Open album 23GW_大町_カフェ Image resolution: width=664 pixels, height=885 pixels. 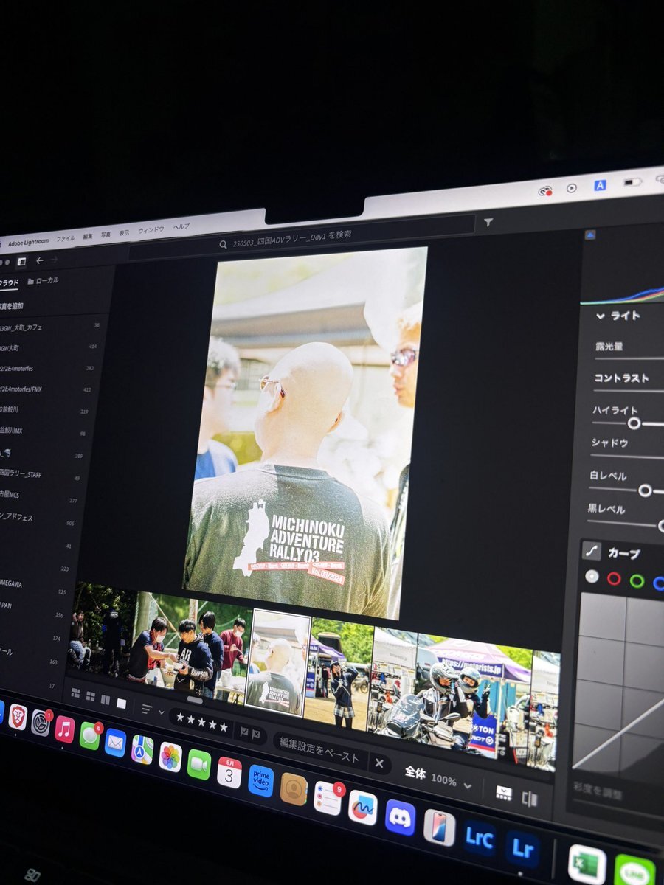pos(21,326)
